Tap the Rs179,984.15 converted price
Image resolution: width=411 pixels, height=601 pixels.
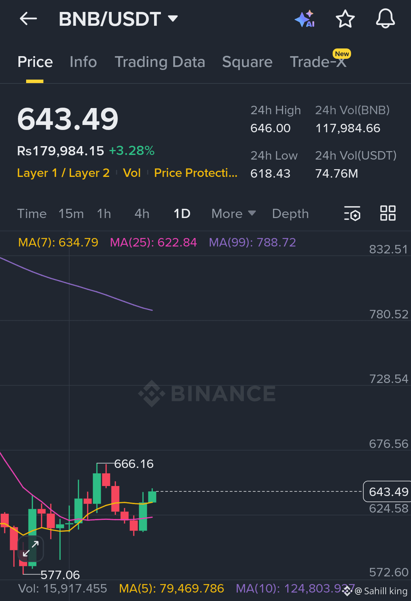click(x=61, y=151)
